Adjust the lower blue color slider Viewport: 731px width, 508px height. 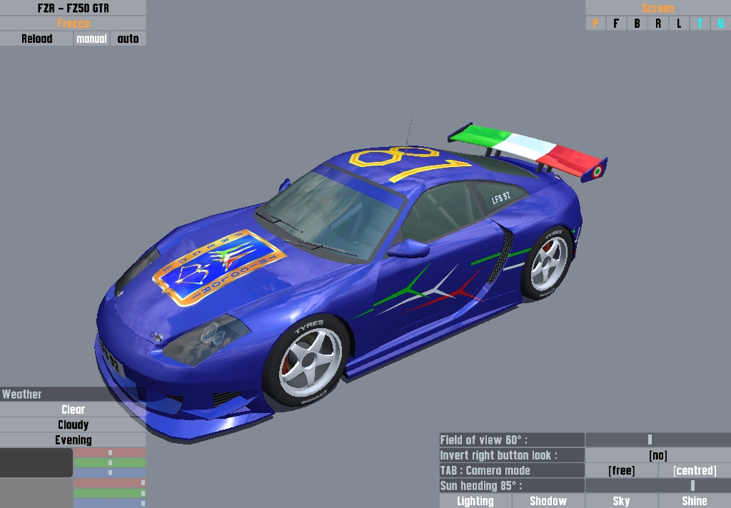coord(109,503)
